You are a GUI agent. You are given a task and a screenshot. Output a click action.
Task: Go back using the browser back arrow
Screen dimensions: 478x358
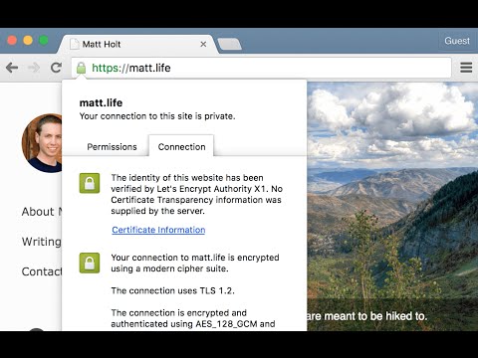click(12, 68)
